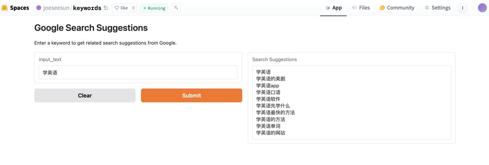Viewport: 489px width, 165px height.
Task: Open the three-dot more options menu
Action: (463, 8)
